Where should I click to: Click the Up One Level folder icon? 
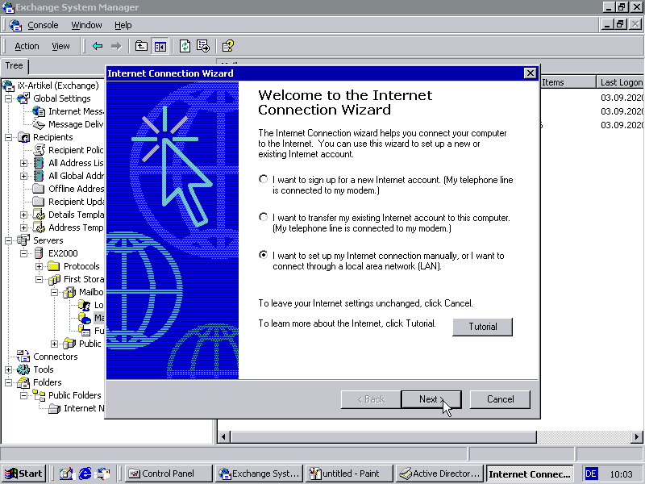(x=141, y=46)
